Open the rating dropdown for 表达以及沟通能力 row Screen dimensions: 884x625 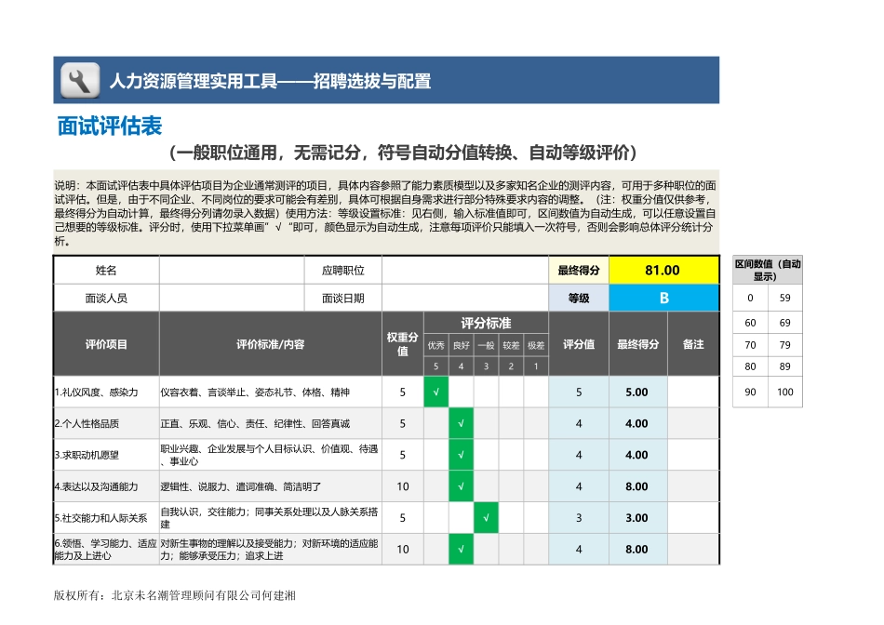click(x=459, y=486)
